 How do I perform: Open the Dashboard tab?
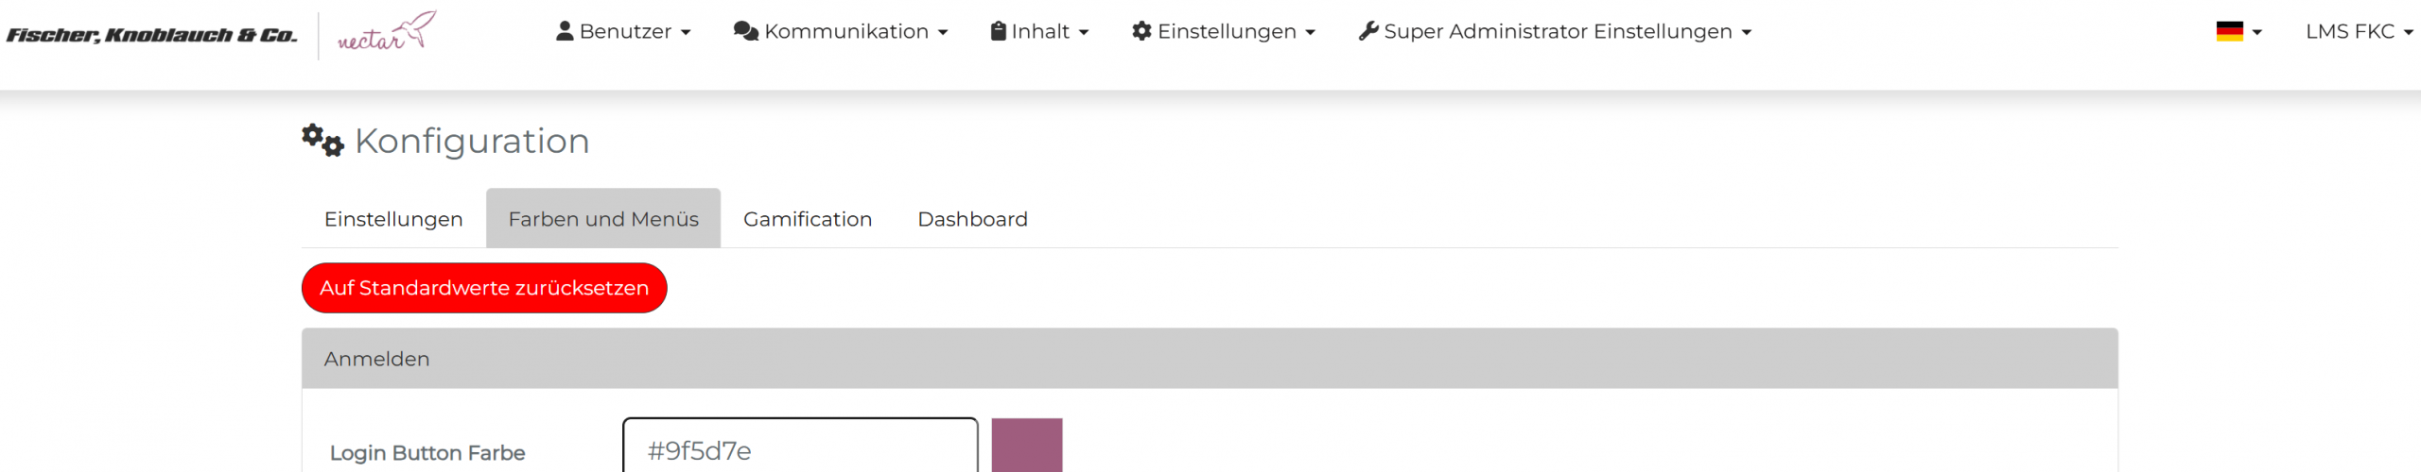972,219
